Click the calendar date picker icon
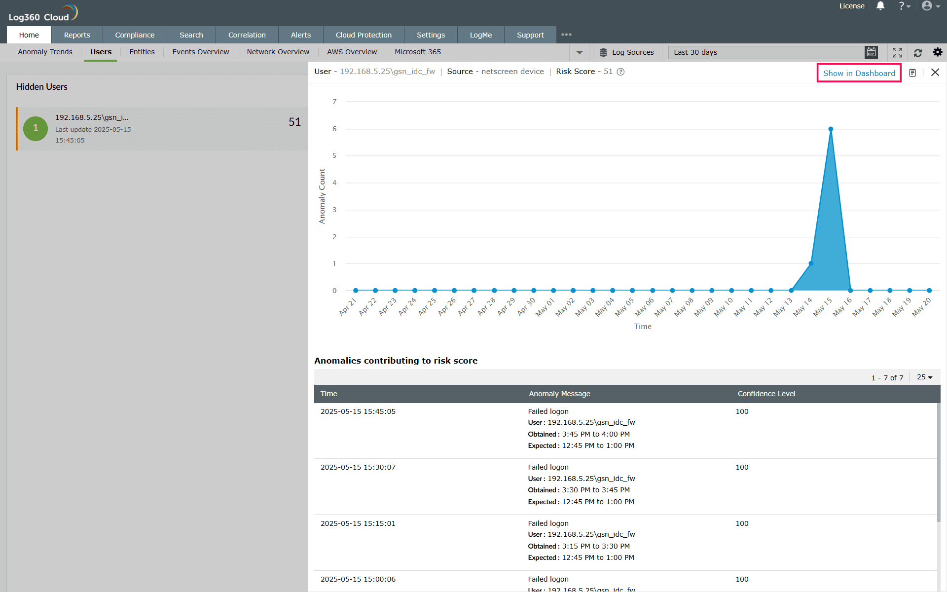 (x=871, y=52)
